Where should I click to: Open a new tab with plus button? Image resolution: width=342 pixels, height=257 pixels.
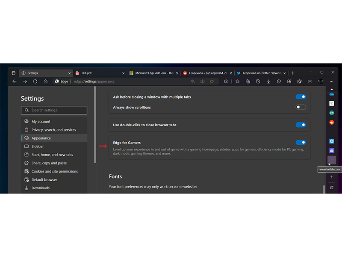(x=292, y=73)
